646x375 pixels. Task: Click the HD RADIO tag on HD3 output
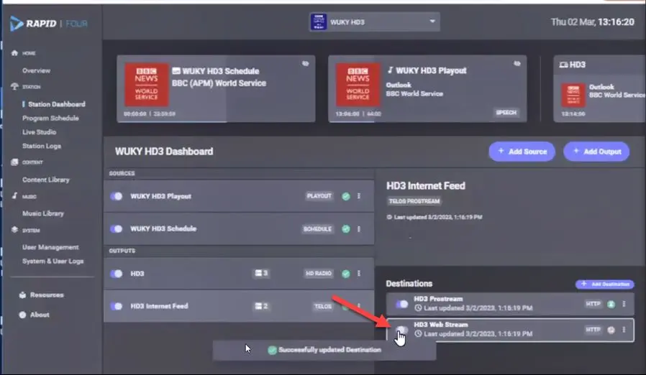point(319,273)
